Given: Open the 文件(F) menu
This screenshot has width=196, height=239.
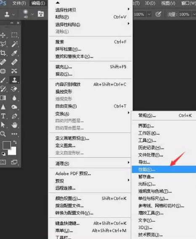Looking at the screenshot, I should click(19, 3).
